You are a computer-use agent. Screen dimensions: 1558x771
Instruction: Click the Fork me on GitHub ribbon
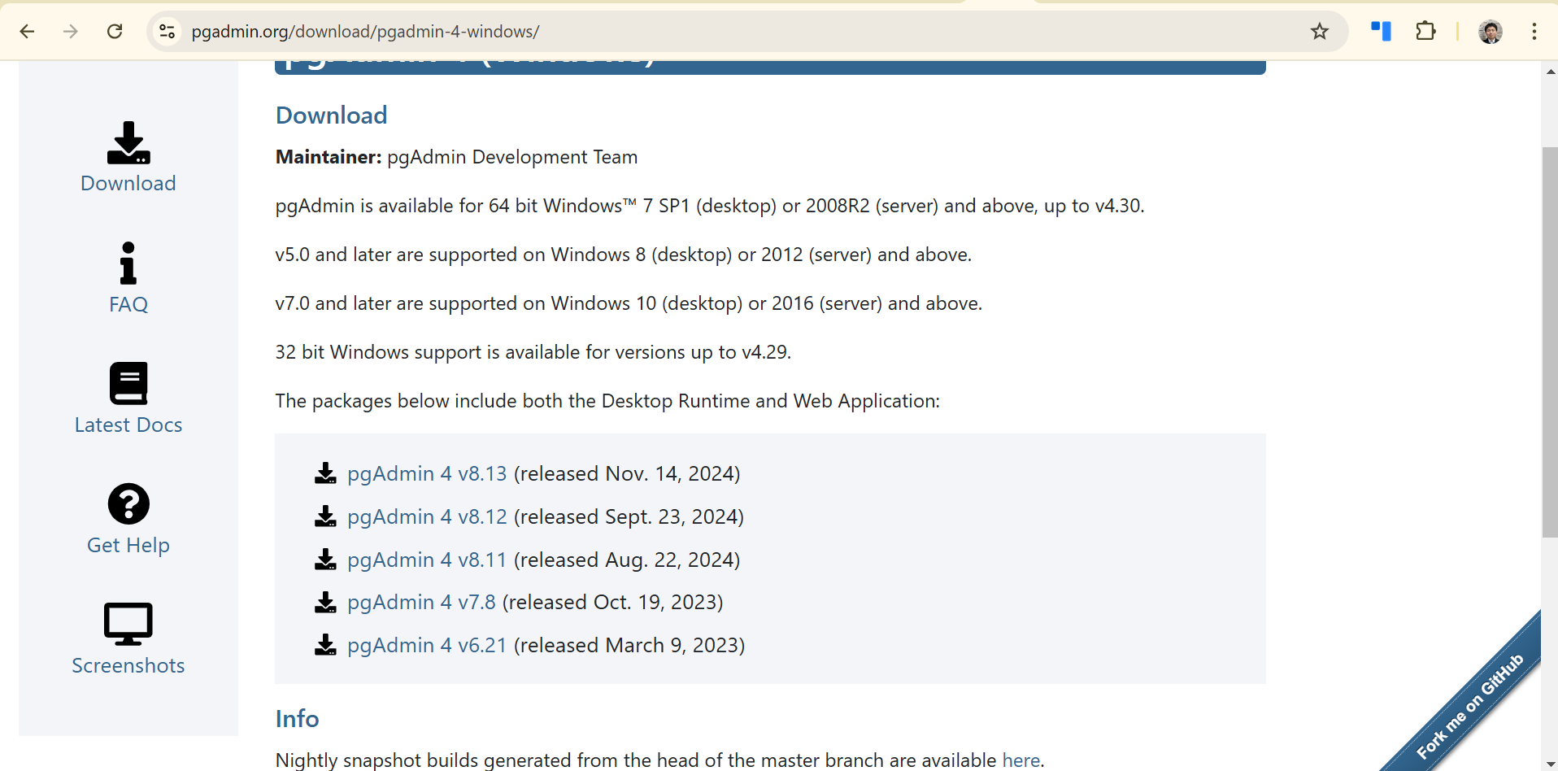(1470, 706)
